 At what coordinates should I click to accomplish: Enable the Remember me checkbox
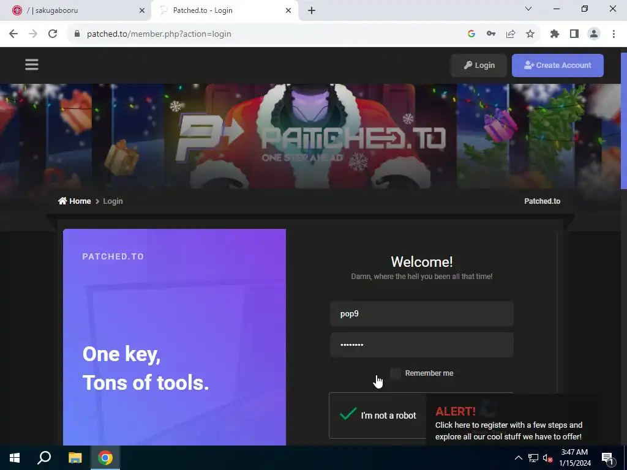[x=396, y=373]
